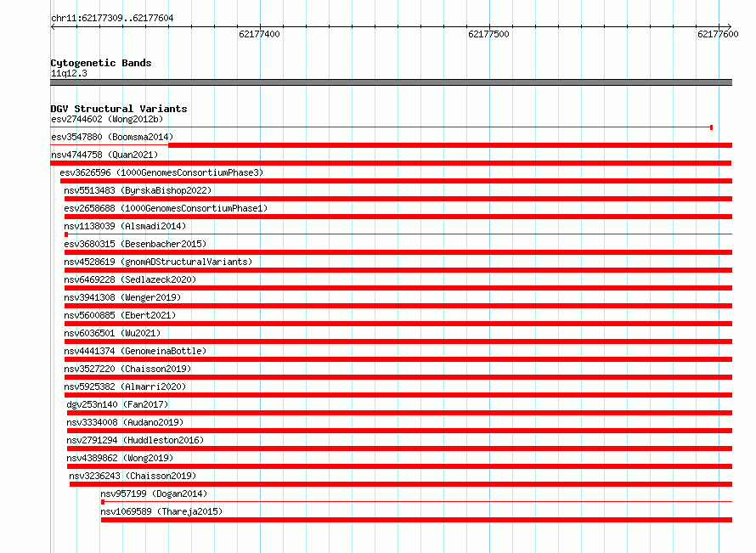The width and height of the screenshot is (756, 553).
Task: Click the esv2744602 (Wong2012b) variant label
Action: tap(107, 119)
